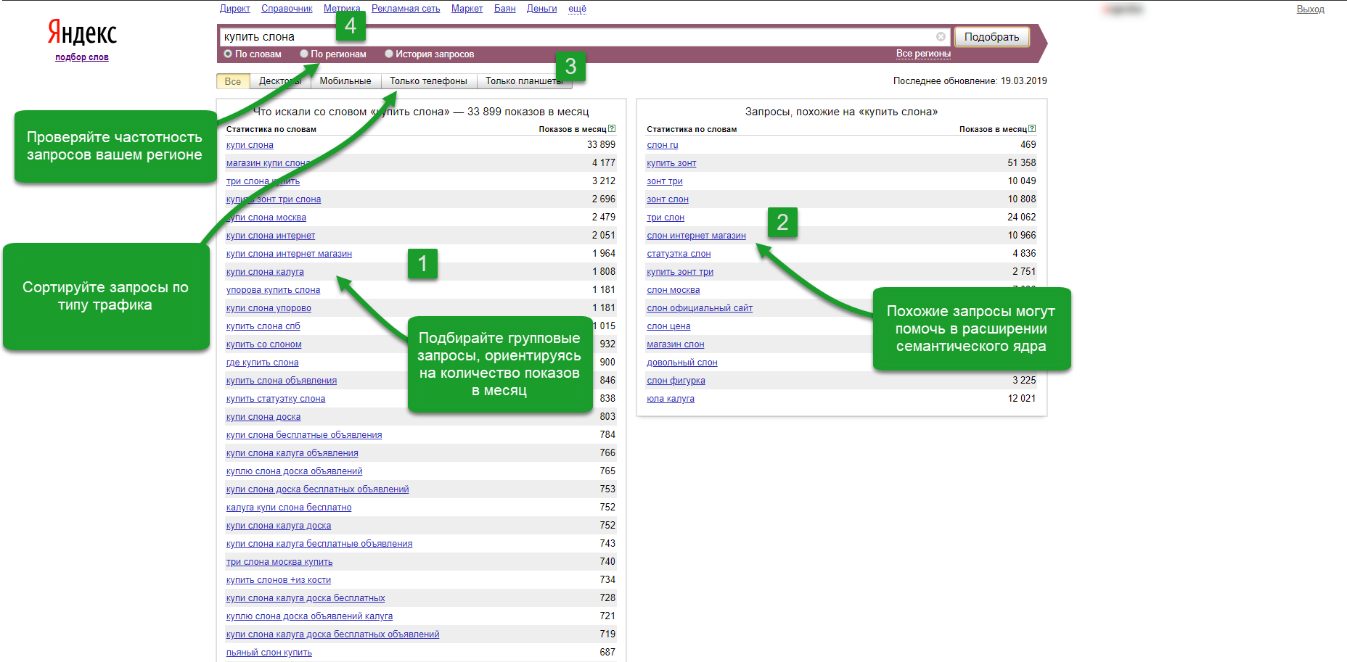Open the Баян link
The width and height of the screenshot is (1347, 662).
pos(504,9)
